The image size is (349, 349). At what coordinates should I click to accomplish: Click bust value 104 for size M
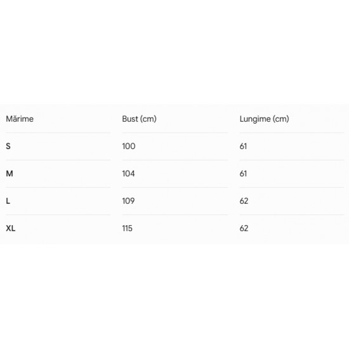point(128,174)
